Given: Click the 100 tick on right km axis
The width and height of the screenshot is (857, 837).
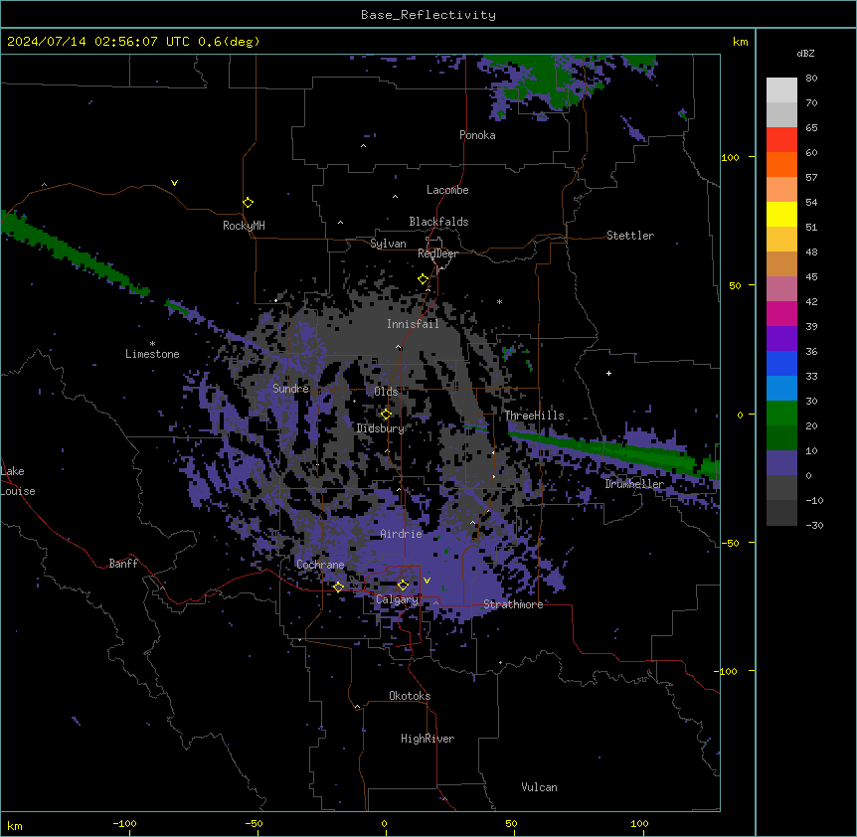Looking at the screenshot, I should pos(730,157).
